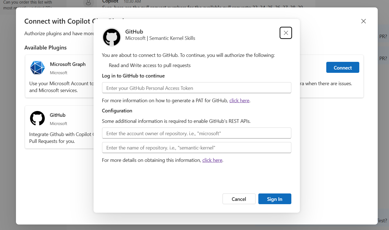This screenshot has height=230, width=389.
Task: Click the Cancel button
Action: [239, 199]
